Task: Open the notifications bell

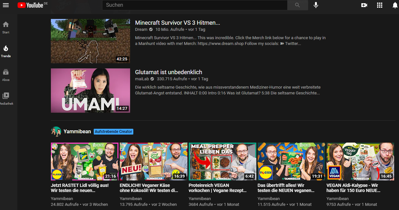Action: pos(395,5)
